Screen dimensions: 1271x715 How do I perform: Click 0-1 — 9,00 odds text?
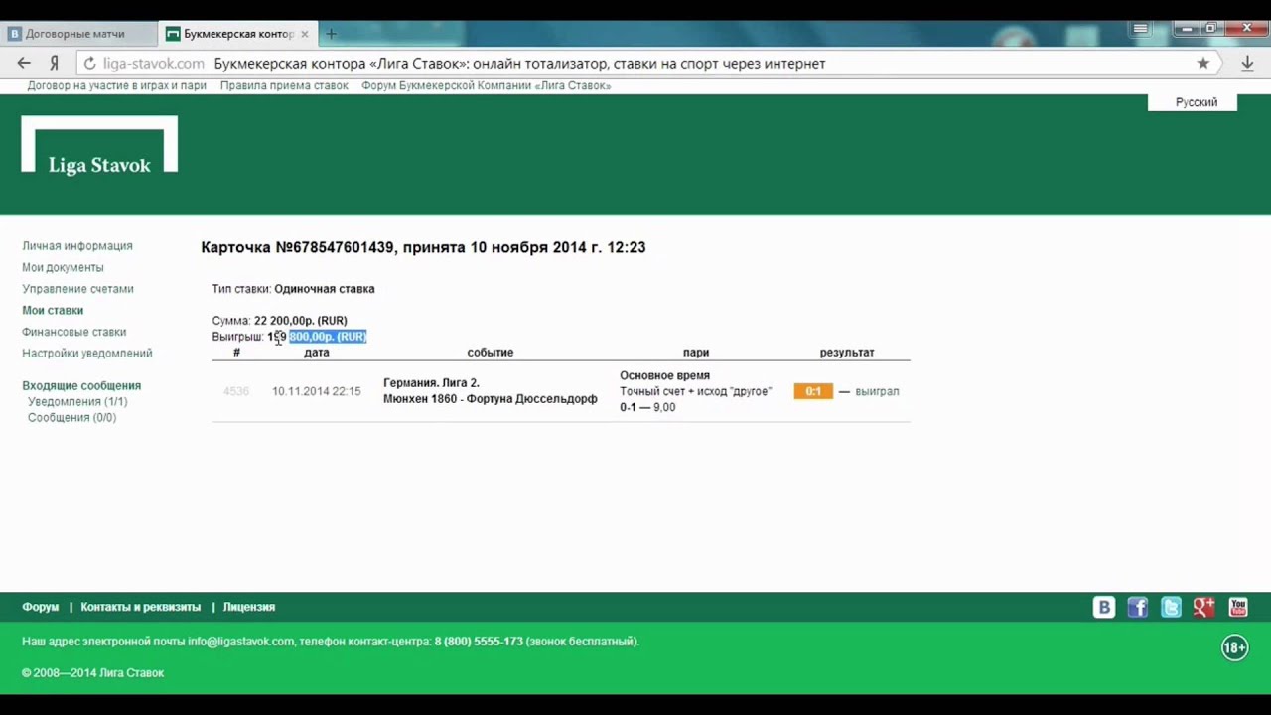point(647,407)
